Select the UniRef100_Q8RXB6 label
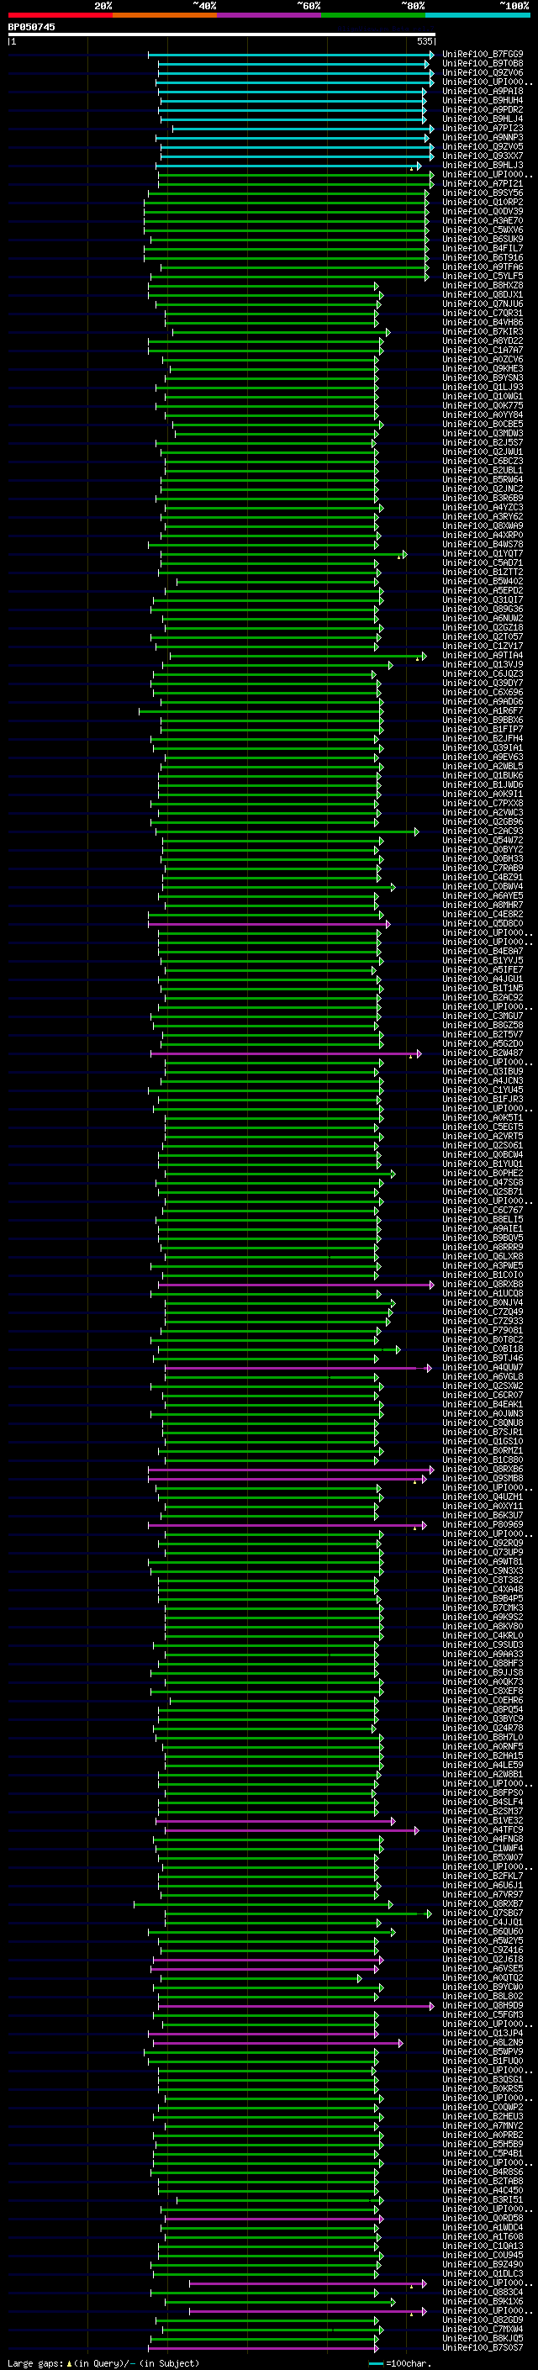This screenshot has height=2370, width=538. click(x=483, y=1470)
